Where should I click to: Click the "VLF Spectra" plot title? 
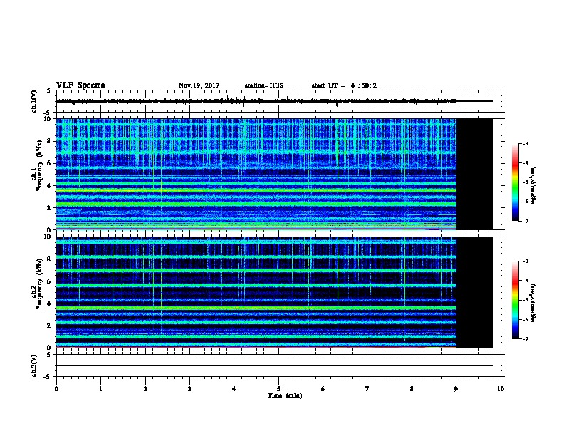(x=80, y=85)
